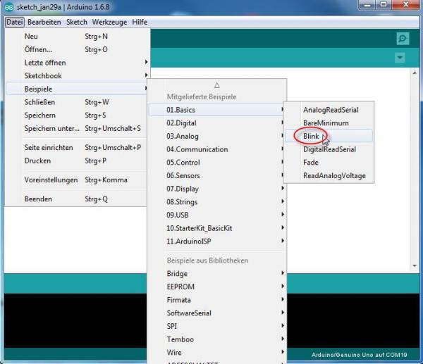Select AnalogReadSerial example

point(330,110)
